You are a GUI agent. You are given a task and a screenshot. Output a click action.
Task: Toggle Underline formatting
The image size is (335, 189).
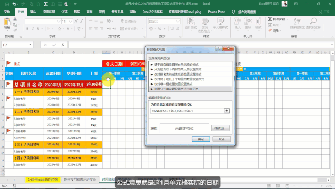38,29
